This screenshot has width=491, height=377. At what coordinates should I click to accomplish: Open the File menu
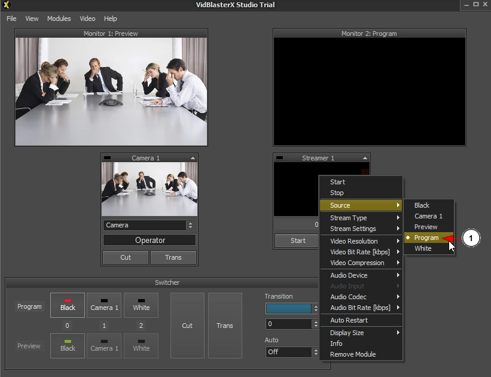[11, 19]
